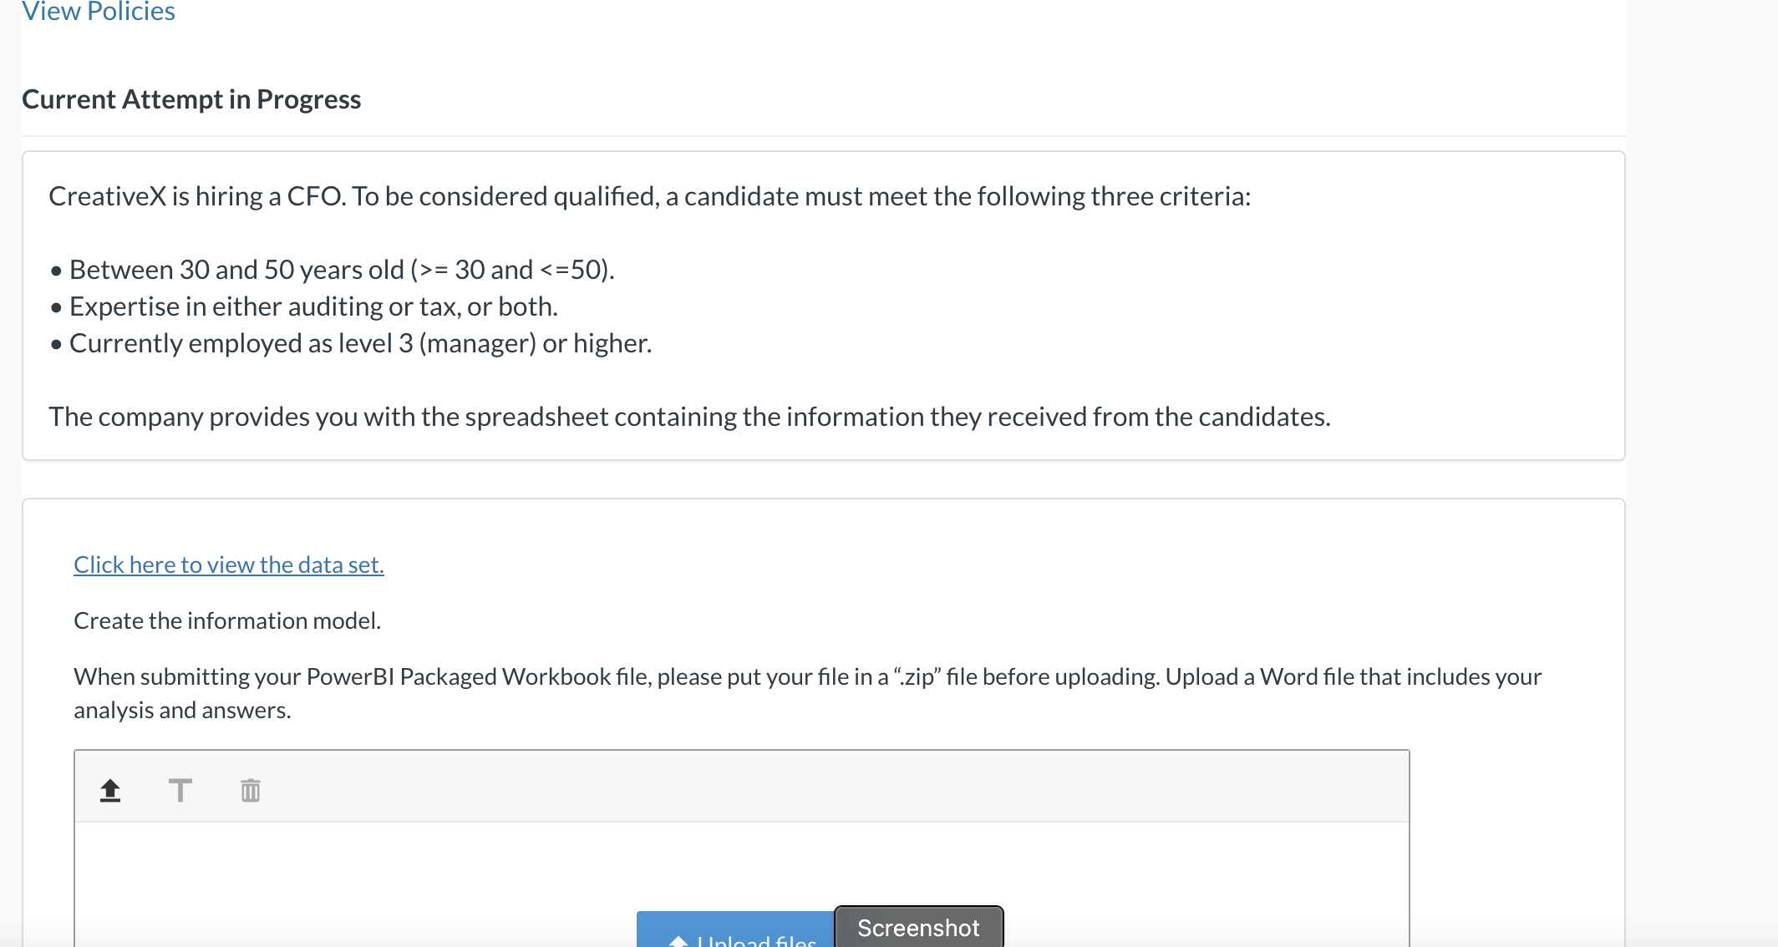Screen dimensions: 1778x947
Task: Click the Current Attempt in Progress heading
Action: click(x=191, y=99)
